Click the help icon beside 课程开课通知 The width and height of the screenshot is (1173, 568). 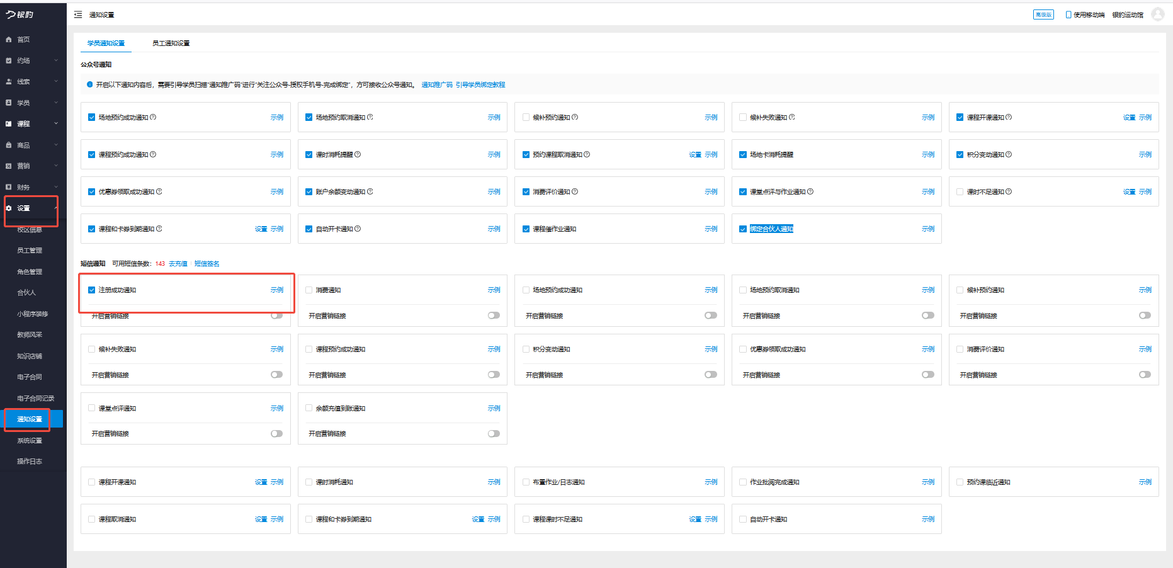pyautogui.click(x=1009, y=117)
